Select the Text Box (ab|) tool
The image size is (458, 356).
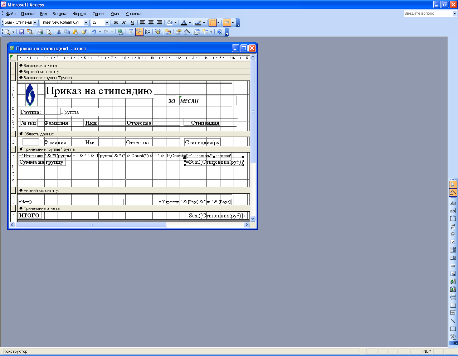pyautogui.click(x=453, y=211)
